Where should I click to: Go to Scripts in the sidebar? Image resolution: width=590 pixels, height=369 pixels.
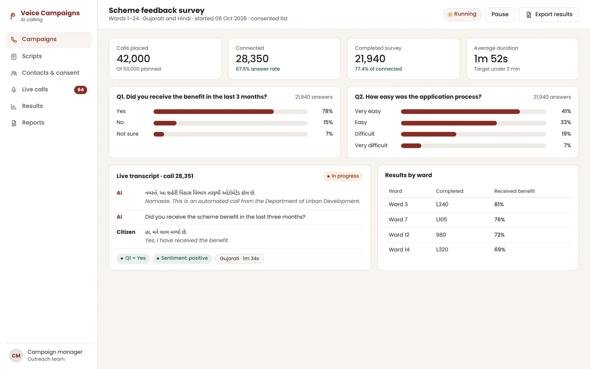48,56
